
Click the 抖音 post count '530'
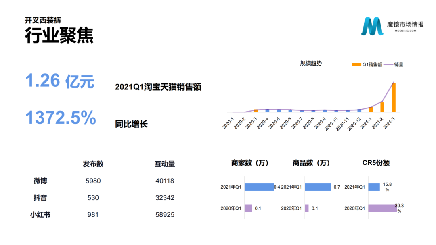point(93,198)
